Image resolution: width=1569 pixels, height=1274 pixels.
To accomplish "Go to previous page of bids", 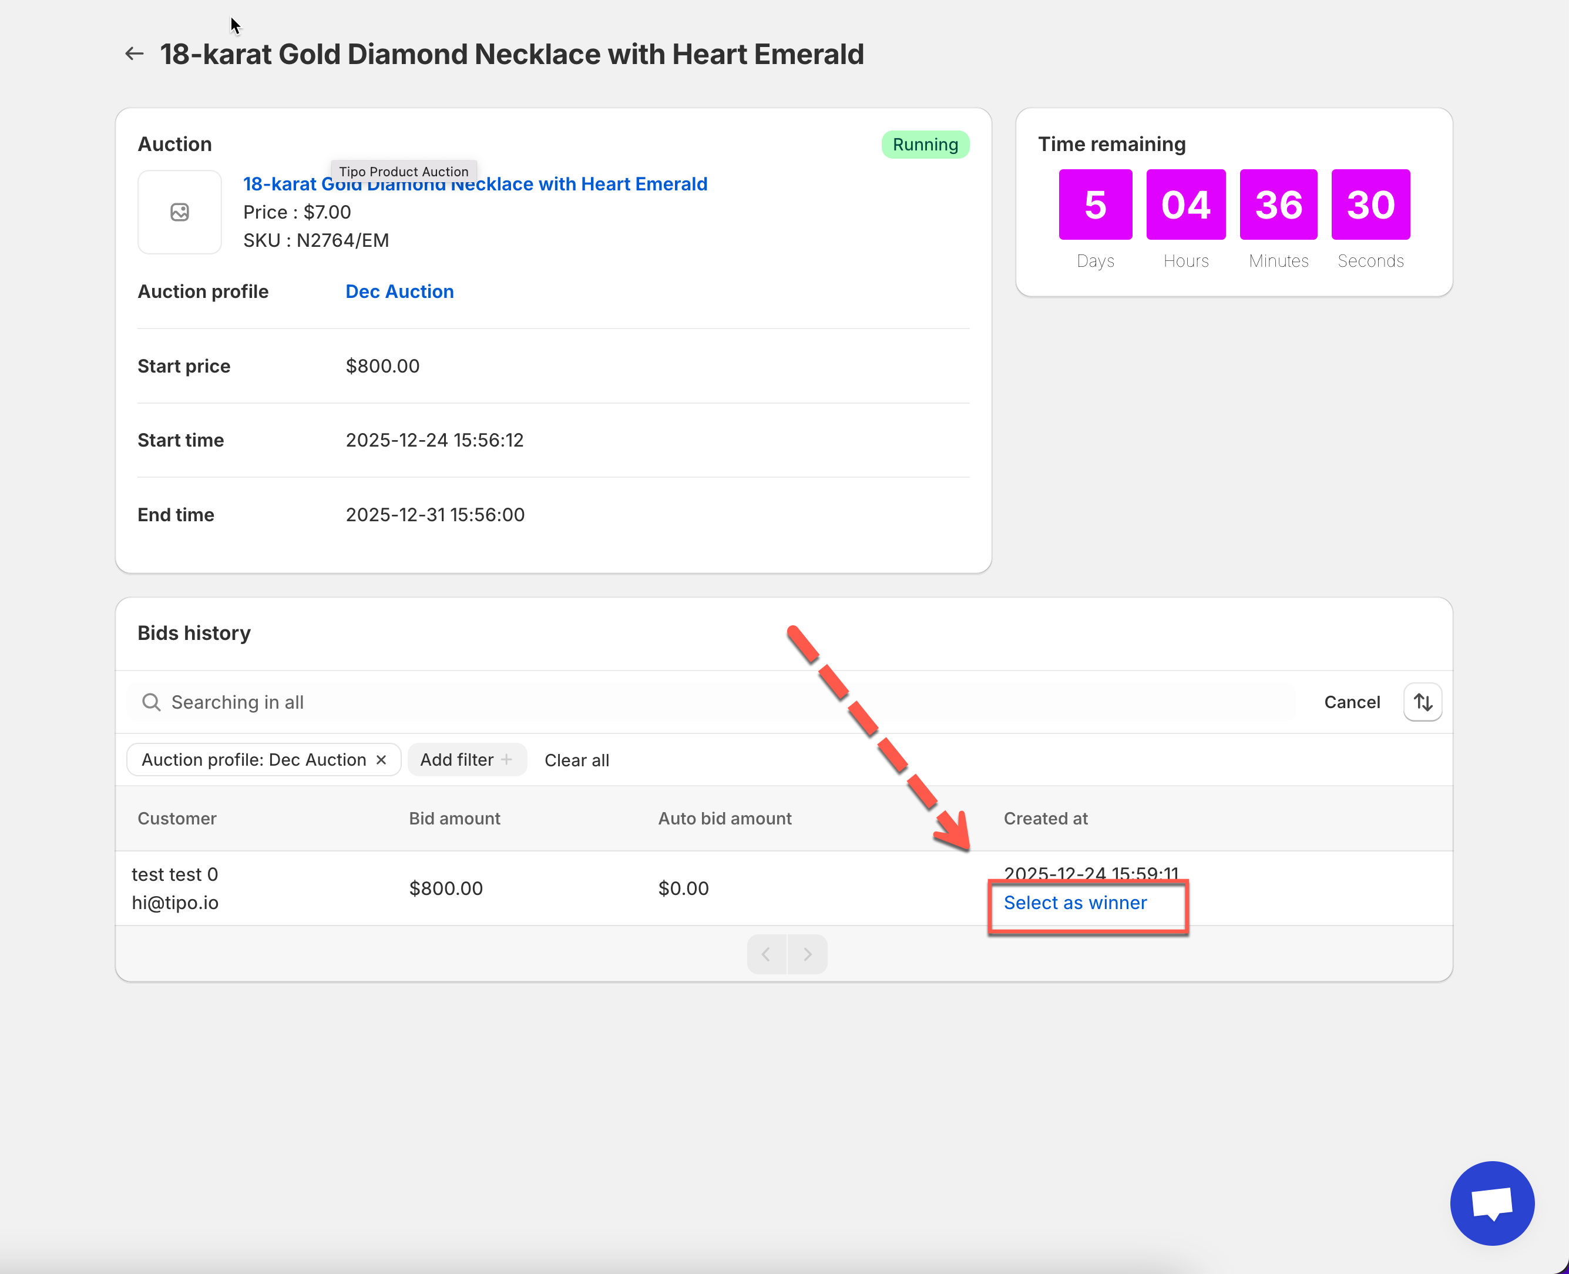I will [767, 954].
